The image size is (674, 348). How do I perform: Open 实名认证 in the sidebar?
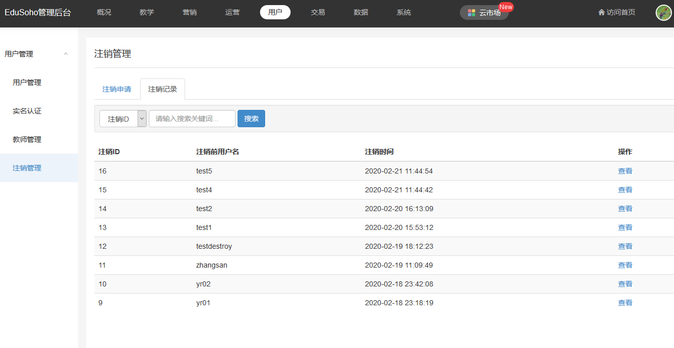(x=27, y=111)
